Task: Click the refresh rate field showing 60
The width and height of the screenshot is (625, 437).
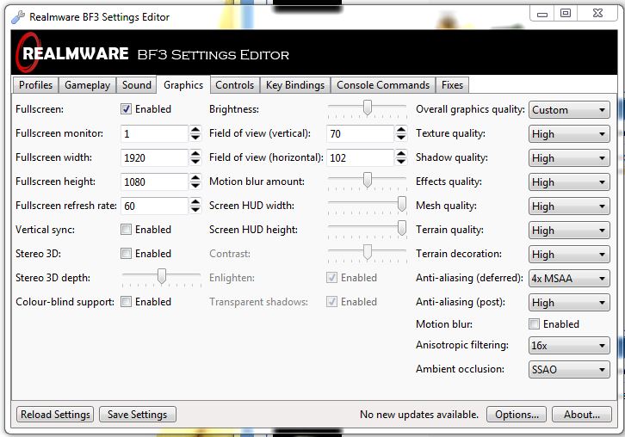Action: click(154, 206)
